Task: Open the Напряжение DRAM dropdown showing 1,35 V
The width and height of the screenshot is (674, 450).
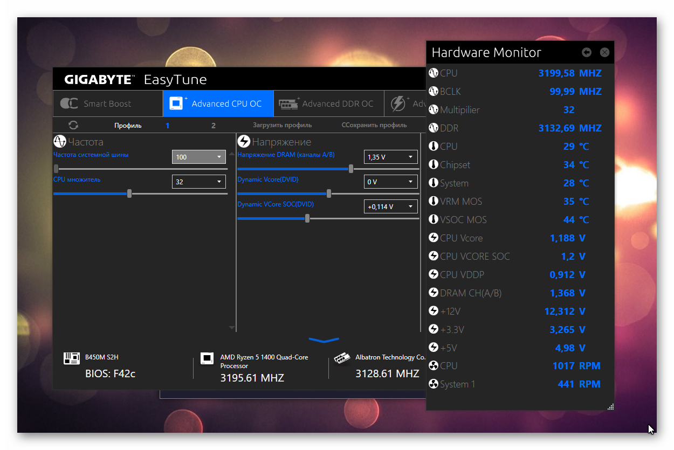Action: click(x=390, y=157)
